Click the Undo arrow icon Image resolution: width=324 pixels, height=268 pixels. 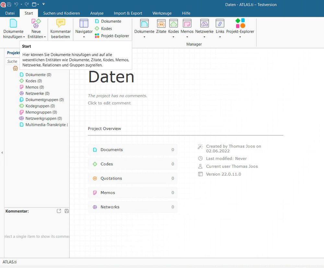16,4
